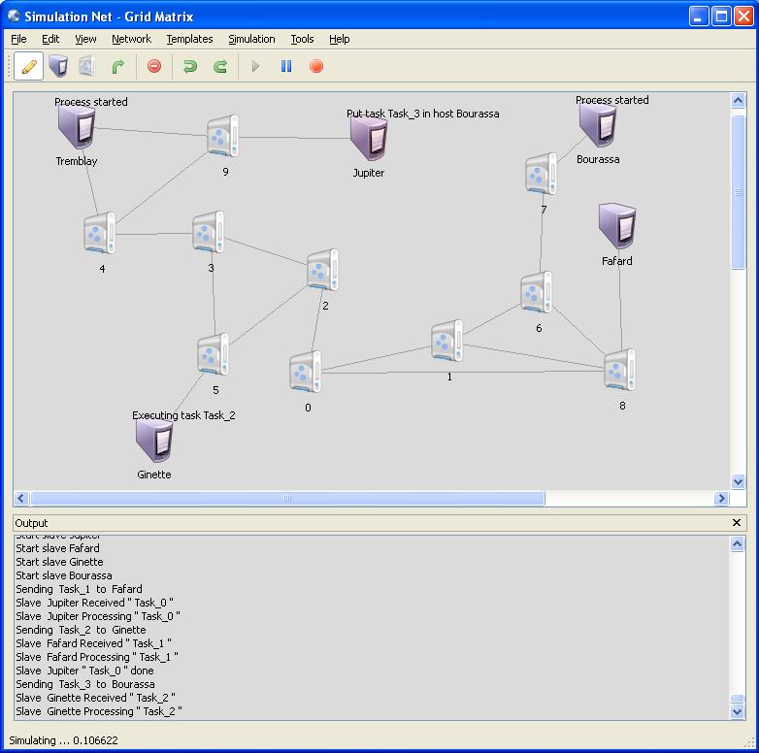Select the Fafard host node
This screenshot has width=759, height=753.
[x=617, y=226]
